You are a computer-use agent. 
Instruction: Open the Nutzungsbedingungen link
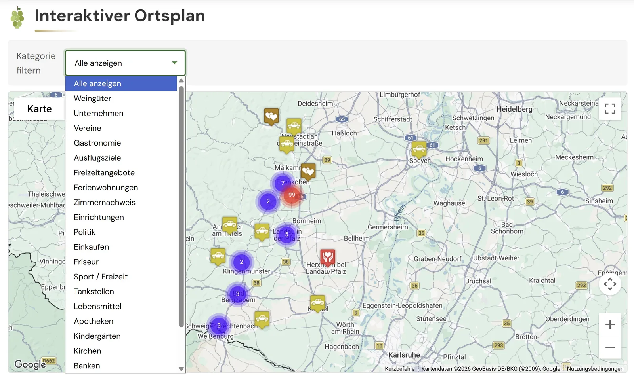(595, 369)
